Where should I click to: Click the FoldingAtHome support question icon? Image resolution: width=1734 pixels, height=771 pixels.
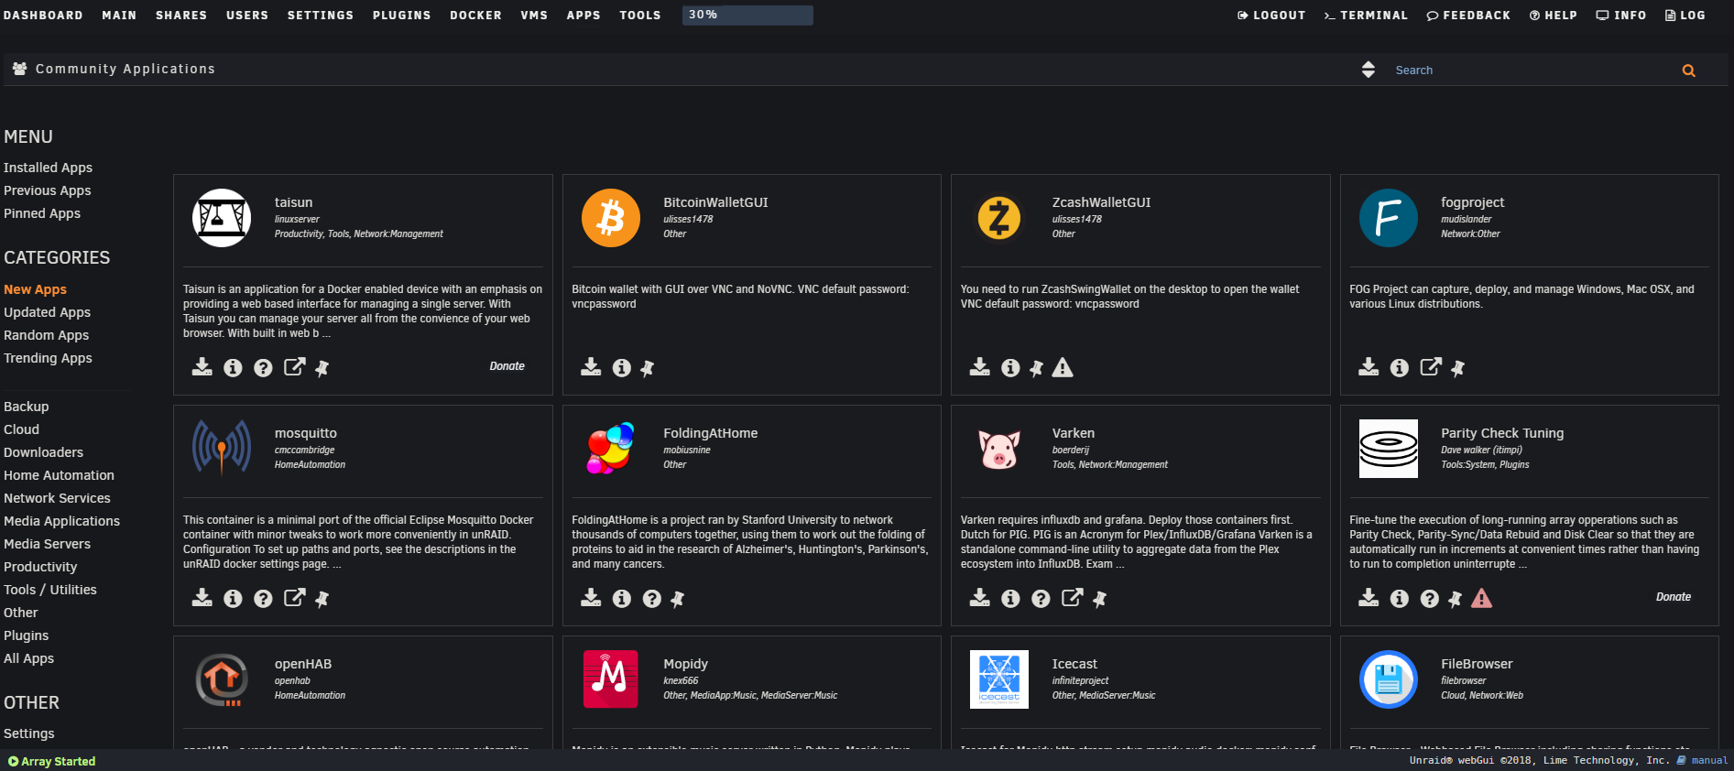(x=652, y=599)
